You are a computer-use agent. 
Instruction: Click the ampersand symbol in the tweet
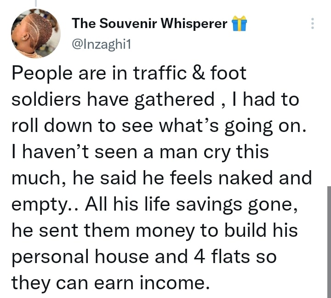point(199,73)
